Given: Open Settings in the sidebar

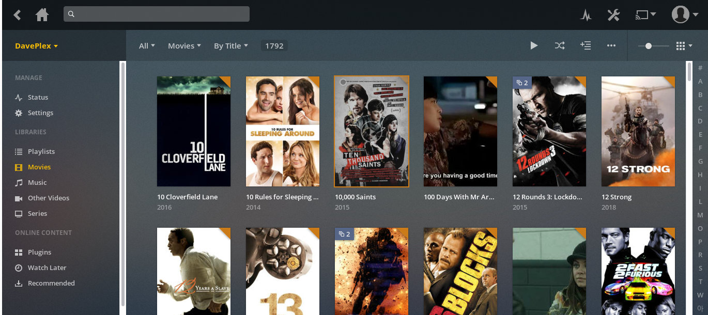Looking at the screenshot, I should (x=40, y=113).
